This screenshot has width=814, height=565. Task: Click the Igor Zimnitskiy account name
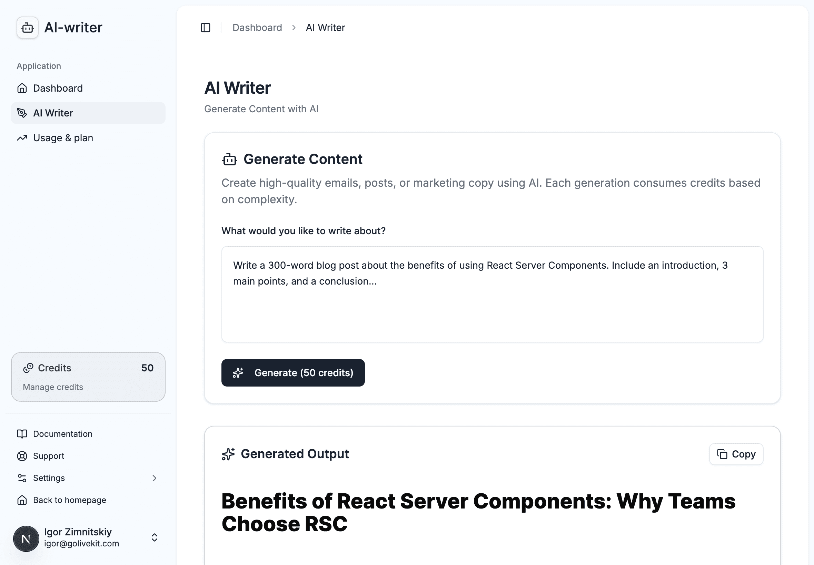78,532
